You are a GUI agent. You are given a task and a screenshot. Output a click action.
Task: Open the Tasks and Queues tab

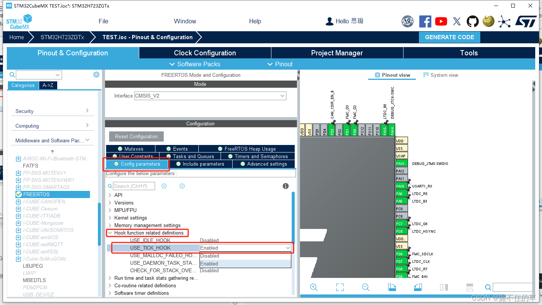coord(189,156)
